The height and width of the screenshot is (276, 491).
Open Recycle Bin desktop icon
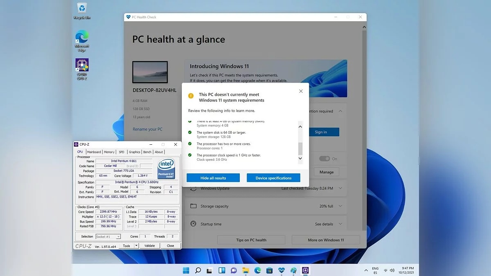(x=82, y=9)
